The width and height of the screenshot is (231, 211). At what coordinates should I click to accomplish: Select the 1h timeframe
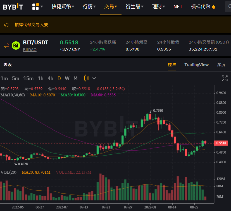click(x=41, y=78)
